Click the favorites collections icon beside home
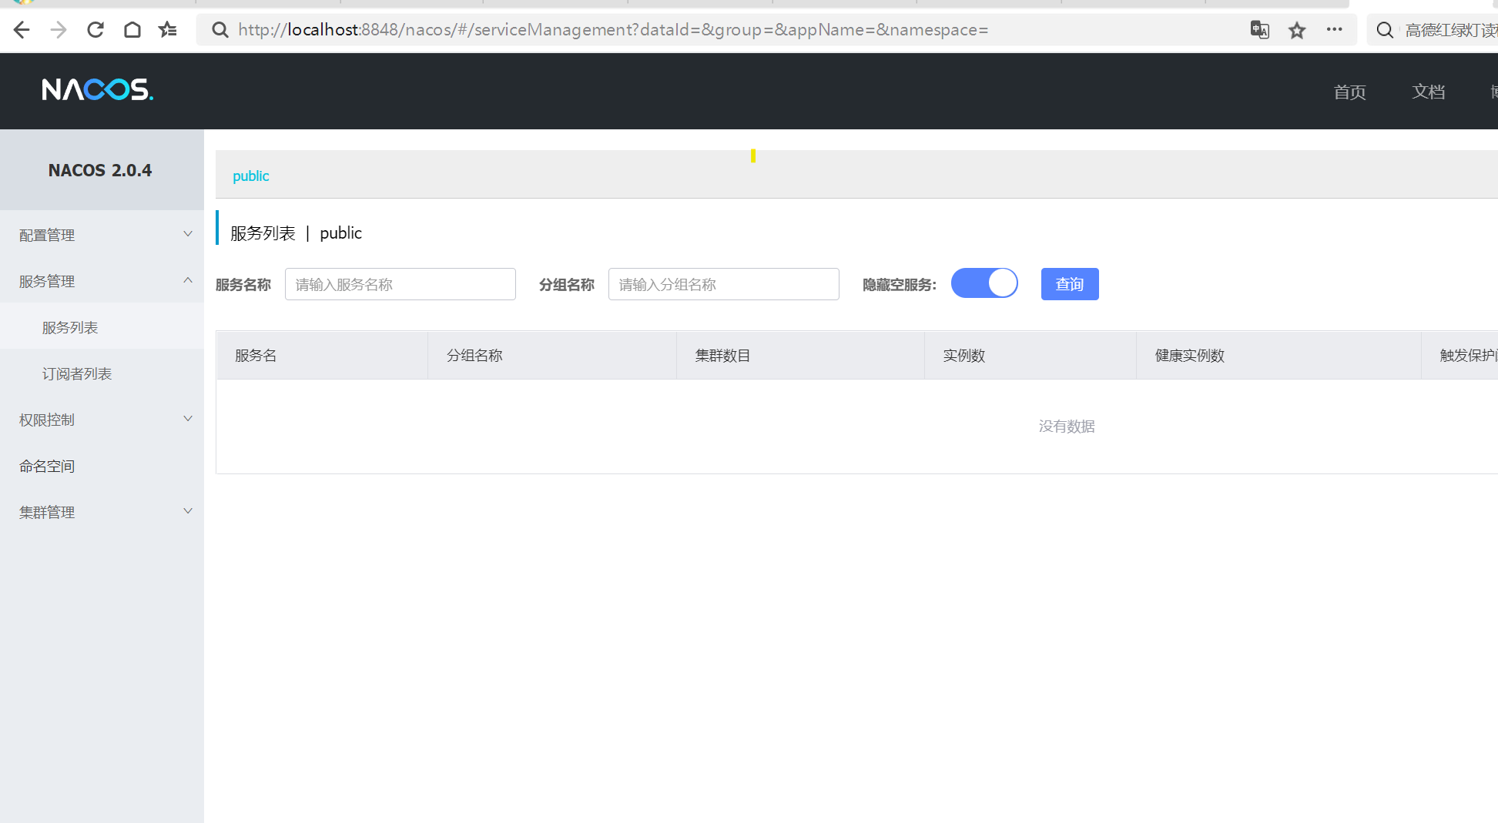 167,29
